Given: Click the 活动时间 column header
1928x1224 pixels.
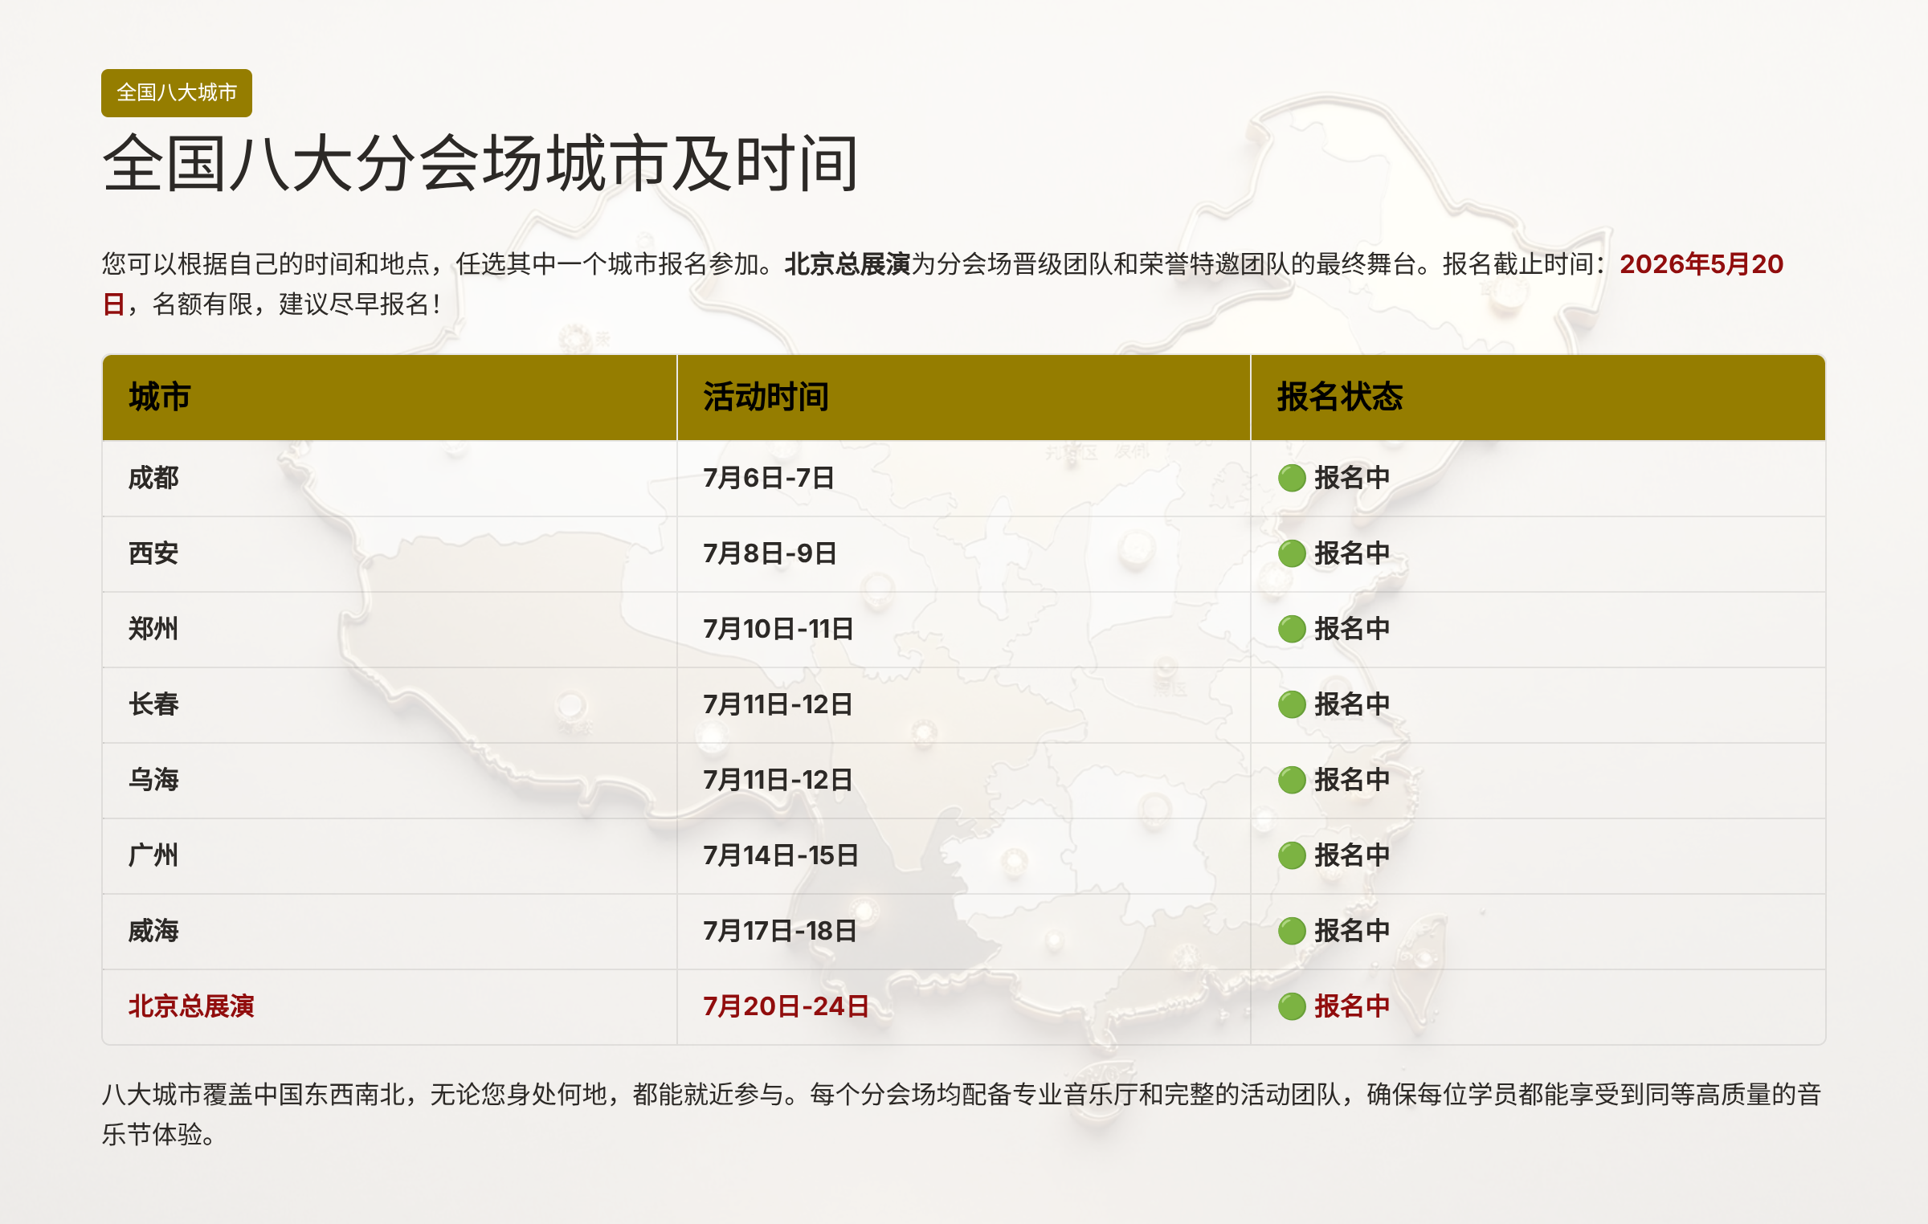Looking at the screenshot, I should (x=766, y=397).
